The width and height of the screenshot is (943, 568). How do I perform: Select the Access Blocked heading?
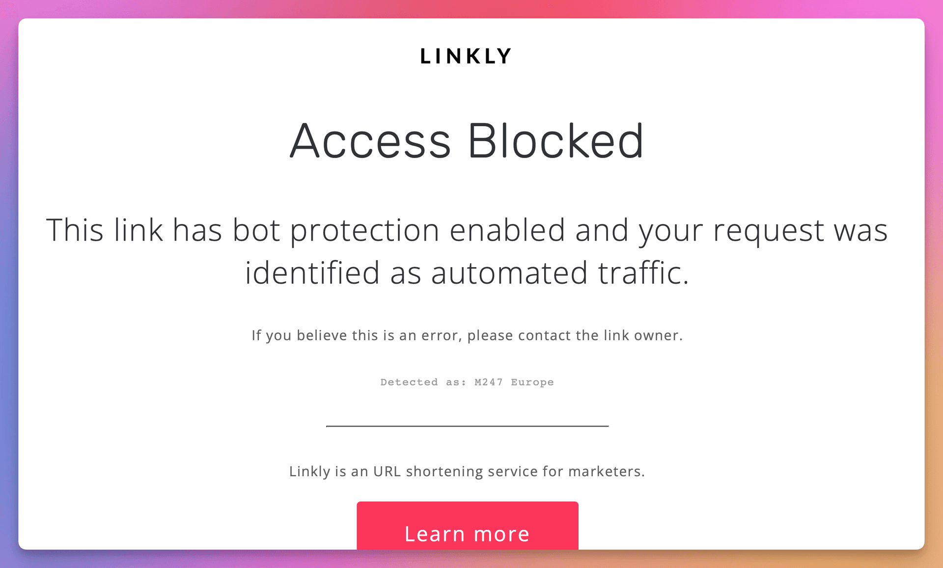pyautogui.click(x=467, y=142)
